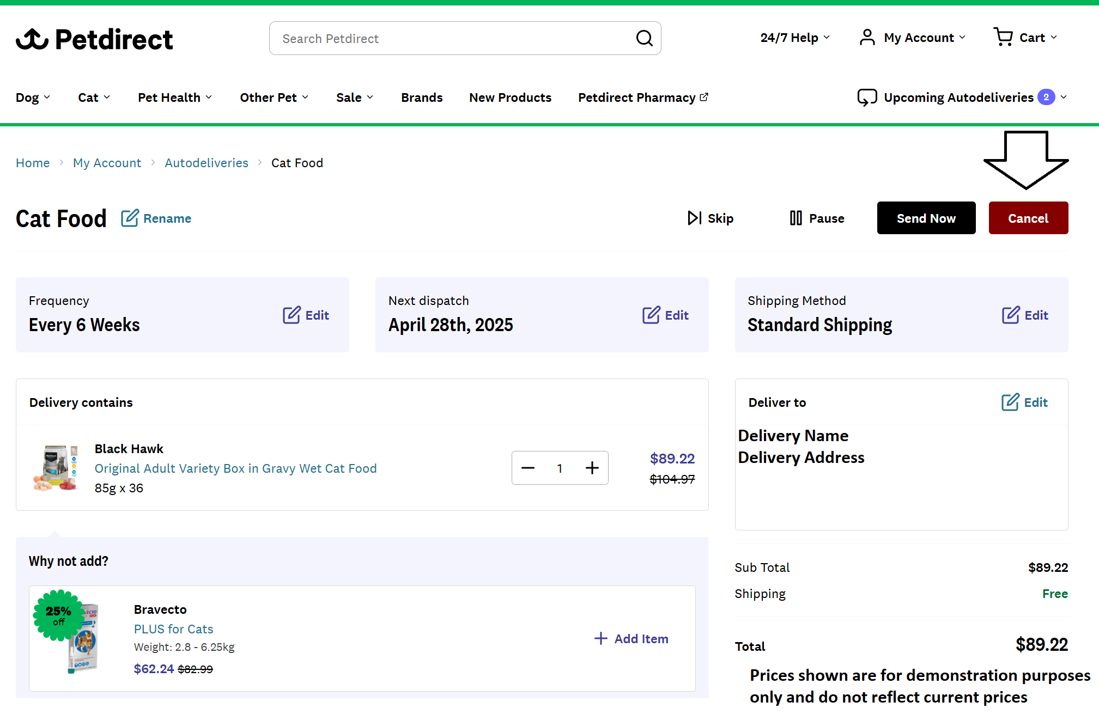Click the My Account person icon
Screen dimensions: 1099x714
867,37
